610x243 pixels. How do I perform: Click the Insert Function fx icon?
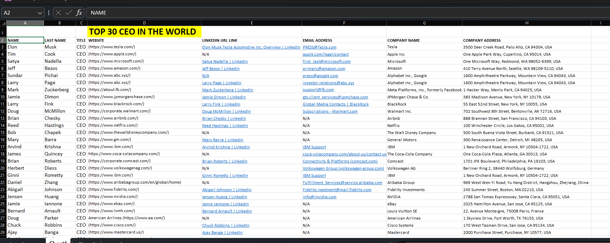(x=79, y=13)
